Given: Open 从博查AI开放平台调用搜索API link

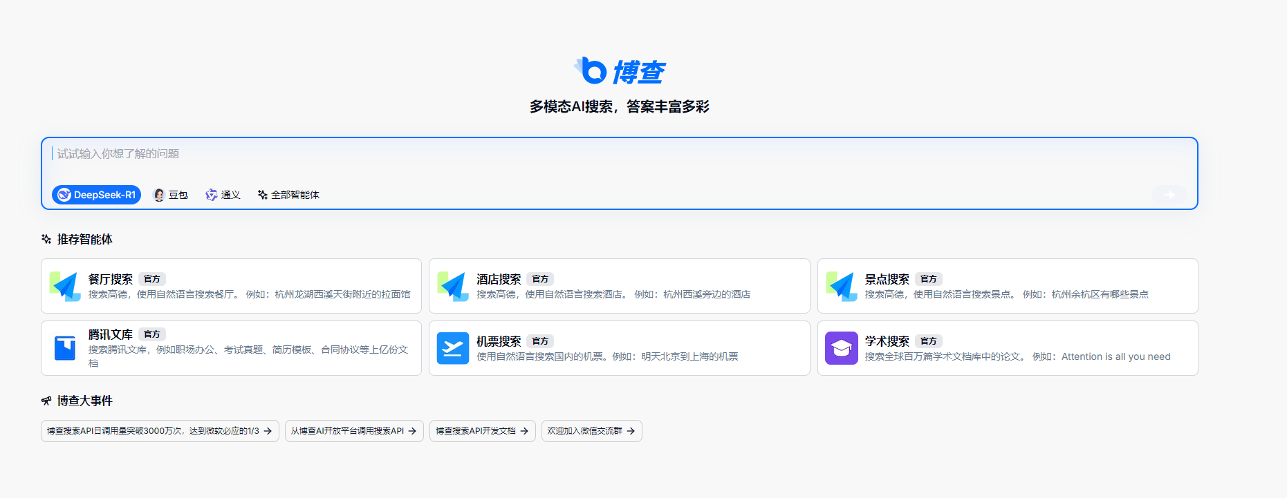Looking at the screenshot, I should 354,431.
